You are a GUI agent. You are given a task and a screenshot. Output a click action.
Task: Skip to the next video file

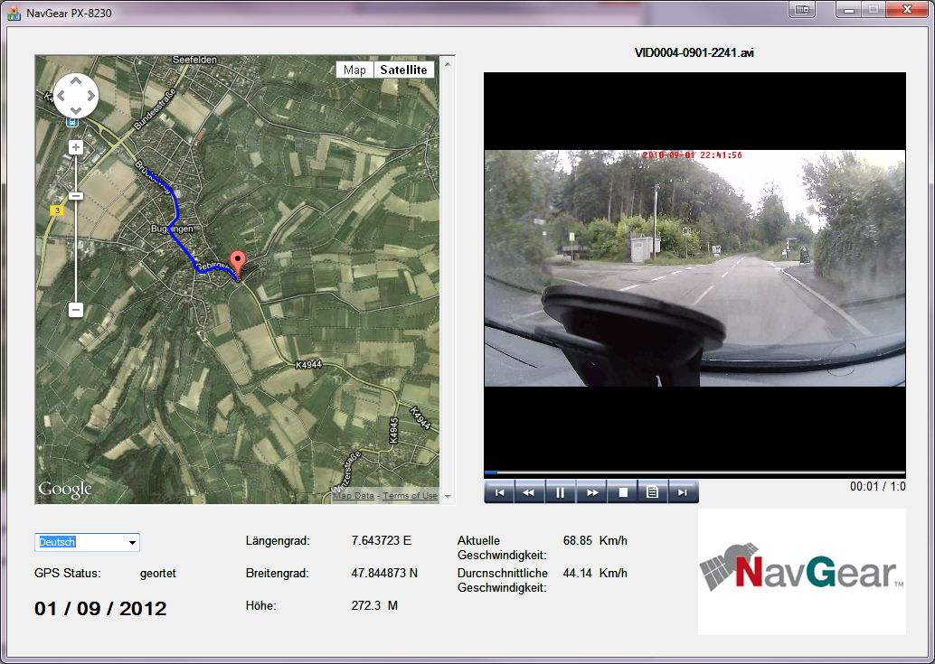684,492
